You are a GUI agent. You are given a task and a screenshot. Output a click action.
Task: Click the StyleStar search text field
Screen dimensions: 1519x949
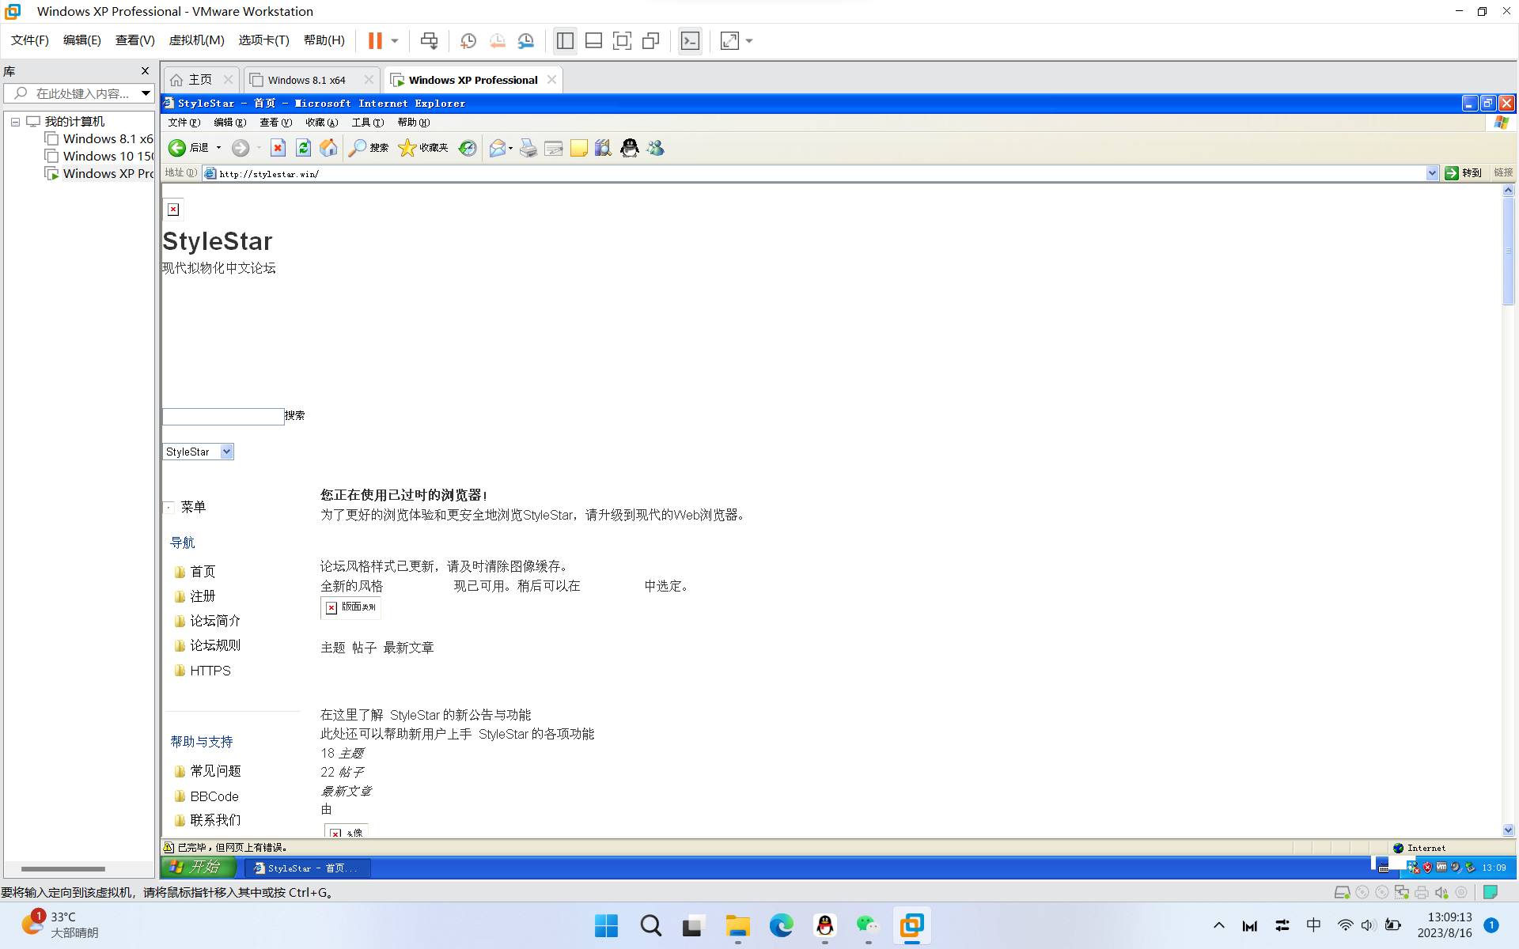pyautogui.click(x=223, y=416)
